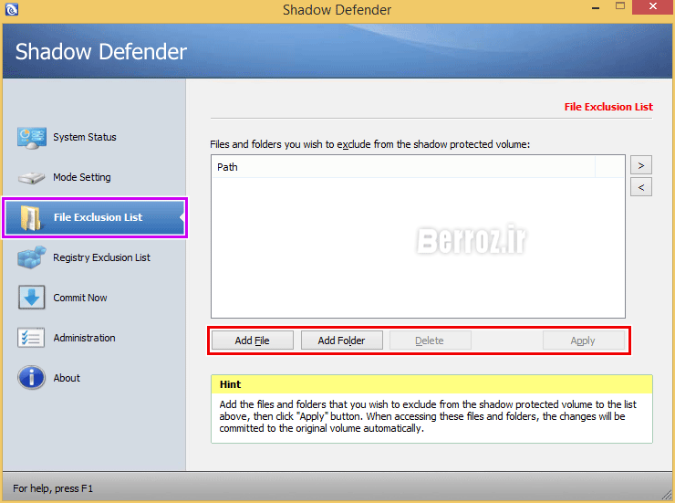Open Commit Now section
The height and width of the screenshot is (503, 675).
click(x=80, y=298)
